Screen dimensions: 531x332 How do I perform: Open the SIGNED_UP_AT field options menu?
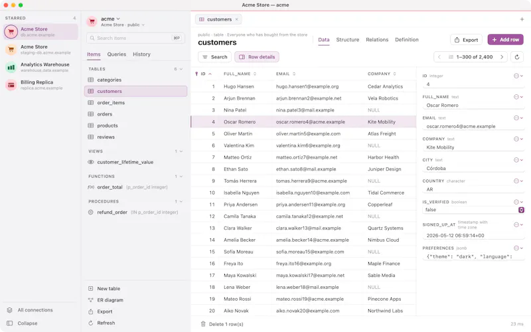pos(518,224)
